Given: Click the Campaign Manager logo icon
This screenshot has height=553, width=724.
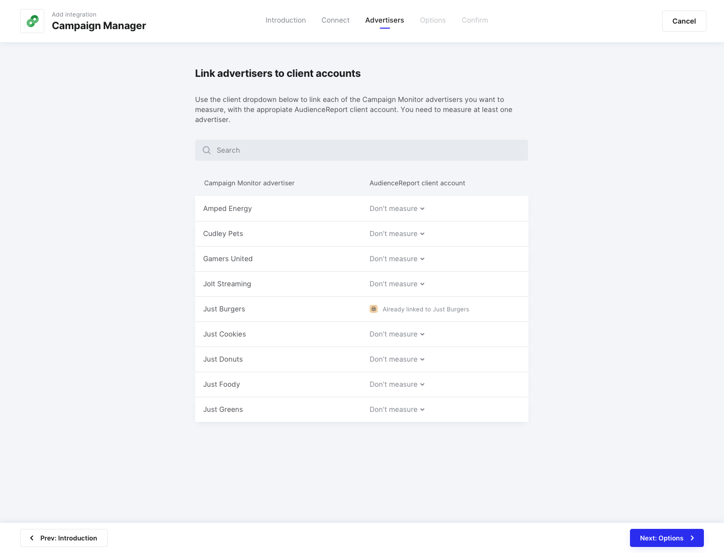Looking at the screenshot, I should pyautogui.click(x=32, y=21).
